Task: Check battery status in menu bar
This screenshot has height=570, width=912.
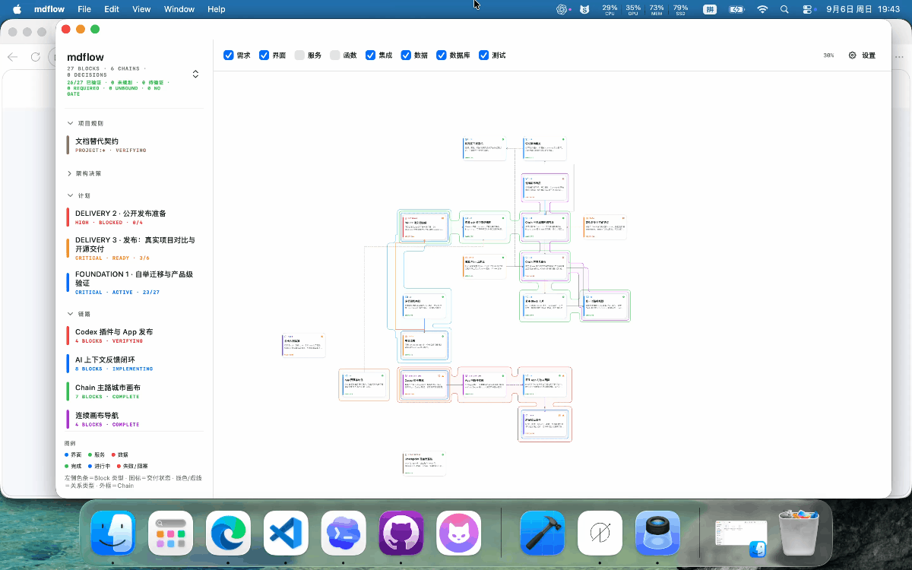Action: point(736,9)
